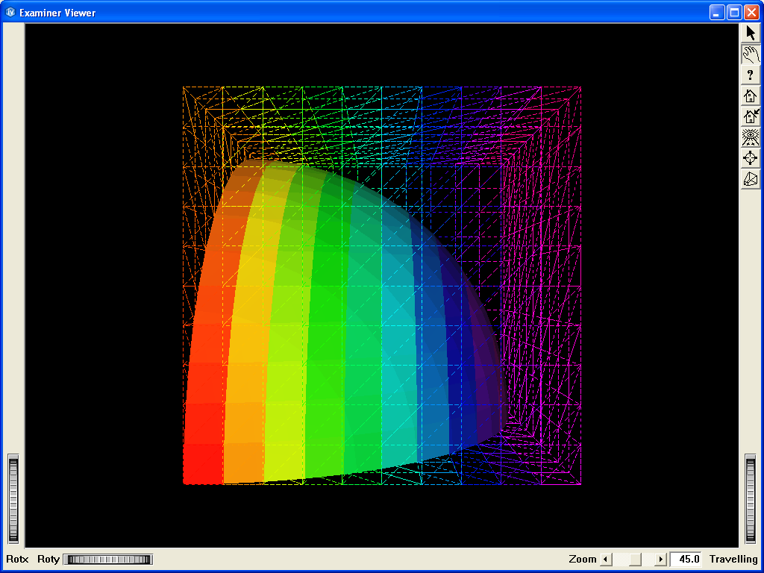The width and height of the screenshot is (764, 573).
Task: Toggle perspective and orthographic camera projection
Action: point(750,179)
